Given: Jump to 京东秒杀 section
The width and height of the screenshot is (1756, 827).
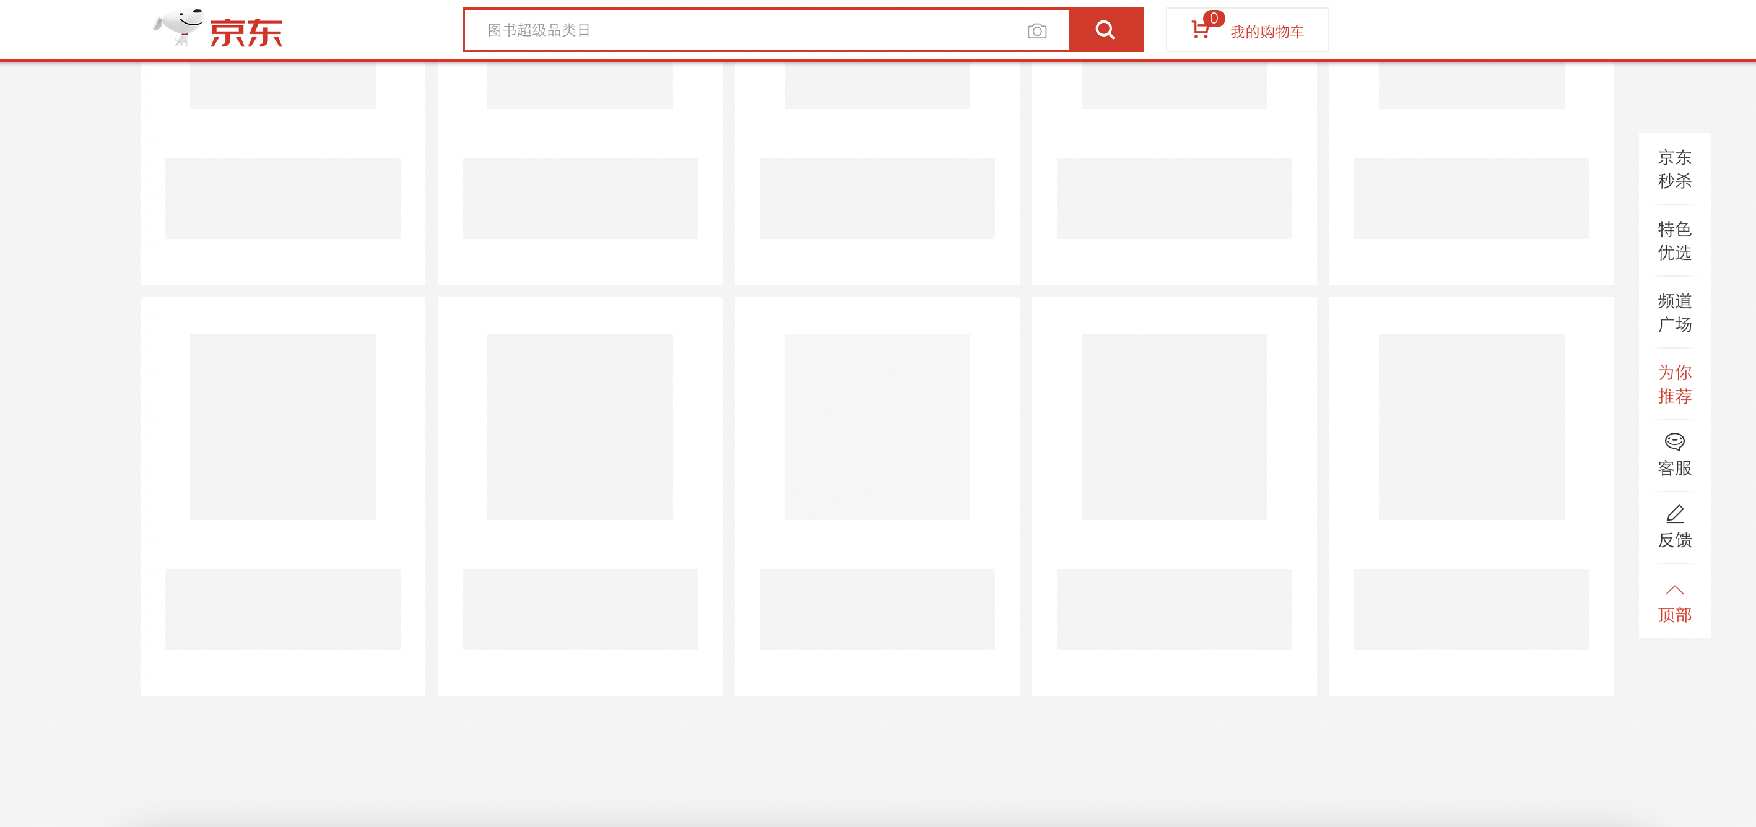Looking at the screenshot, I should tap(1674, 169).
